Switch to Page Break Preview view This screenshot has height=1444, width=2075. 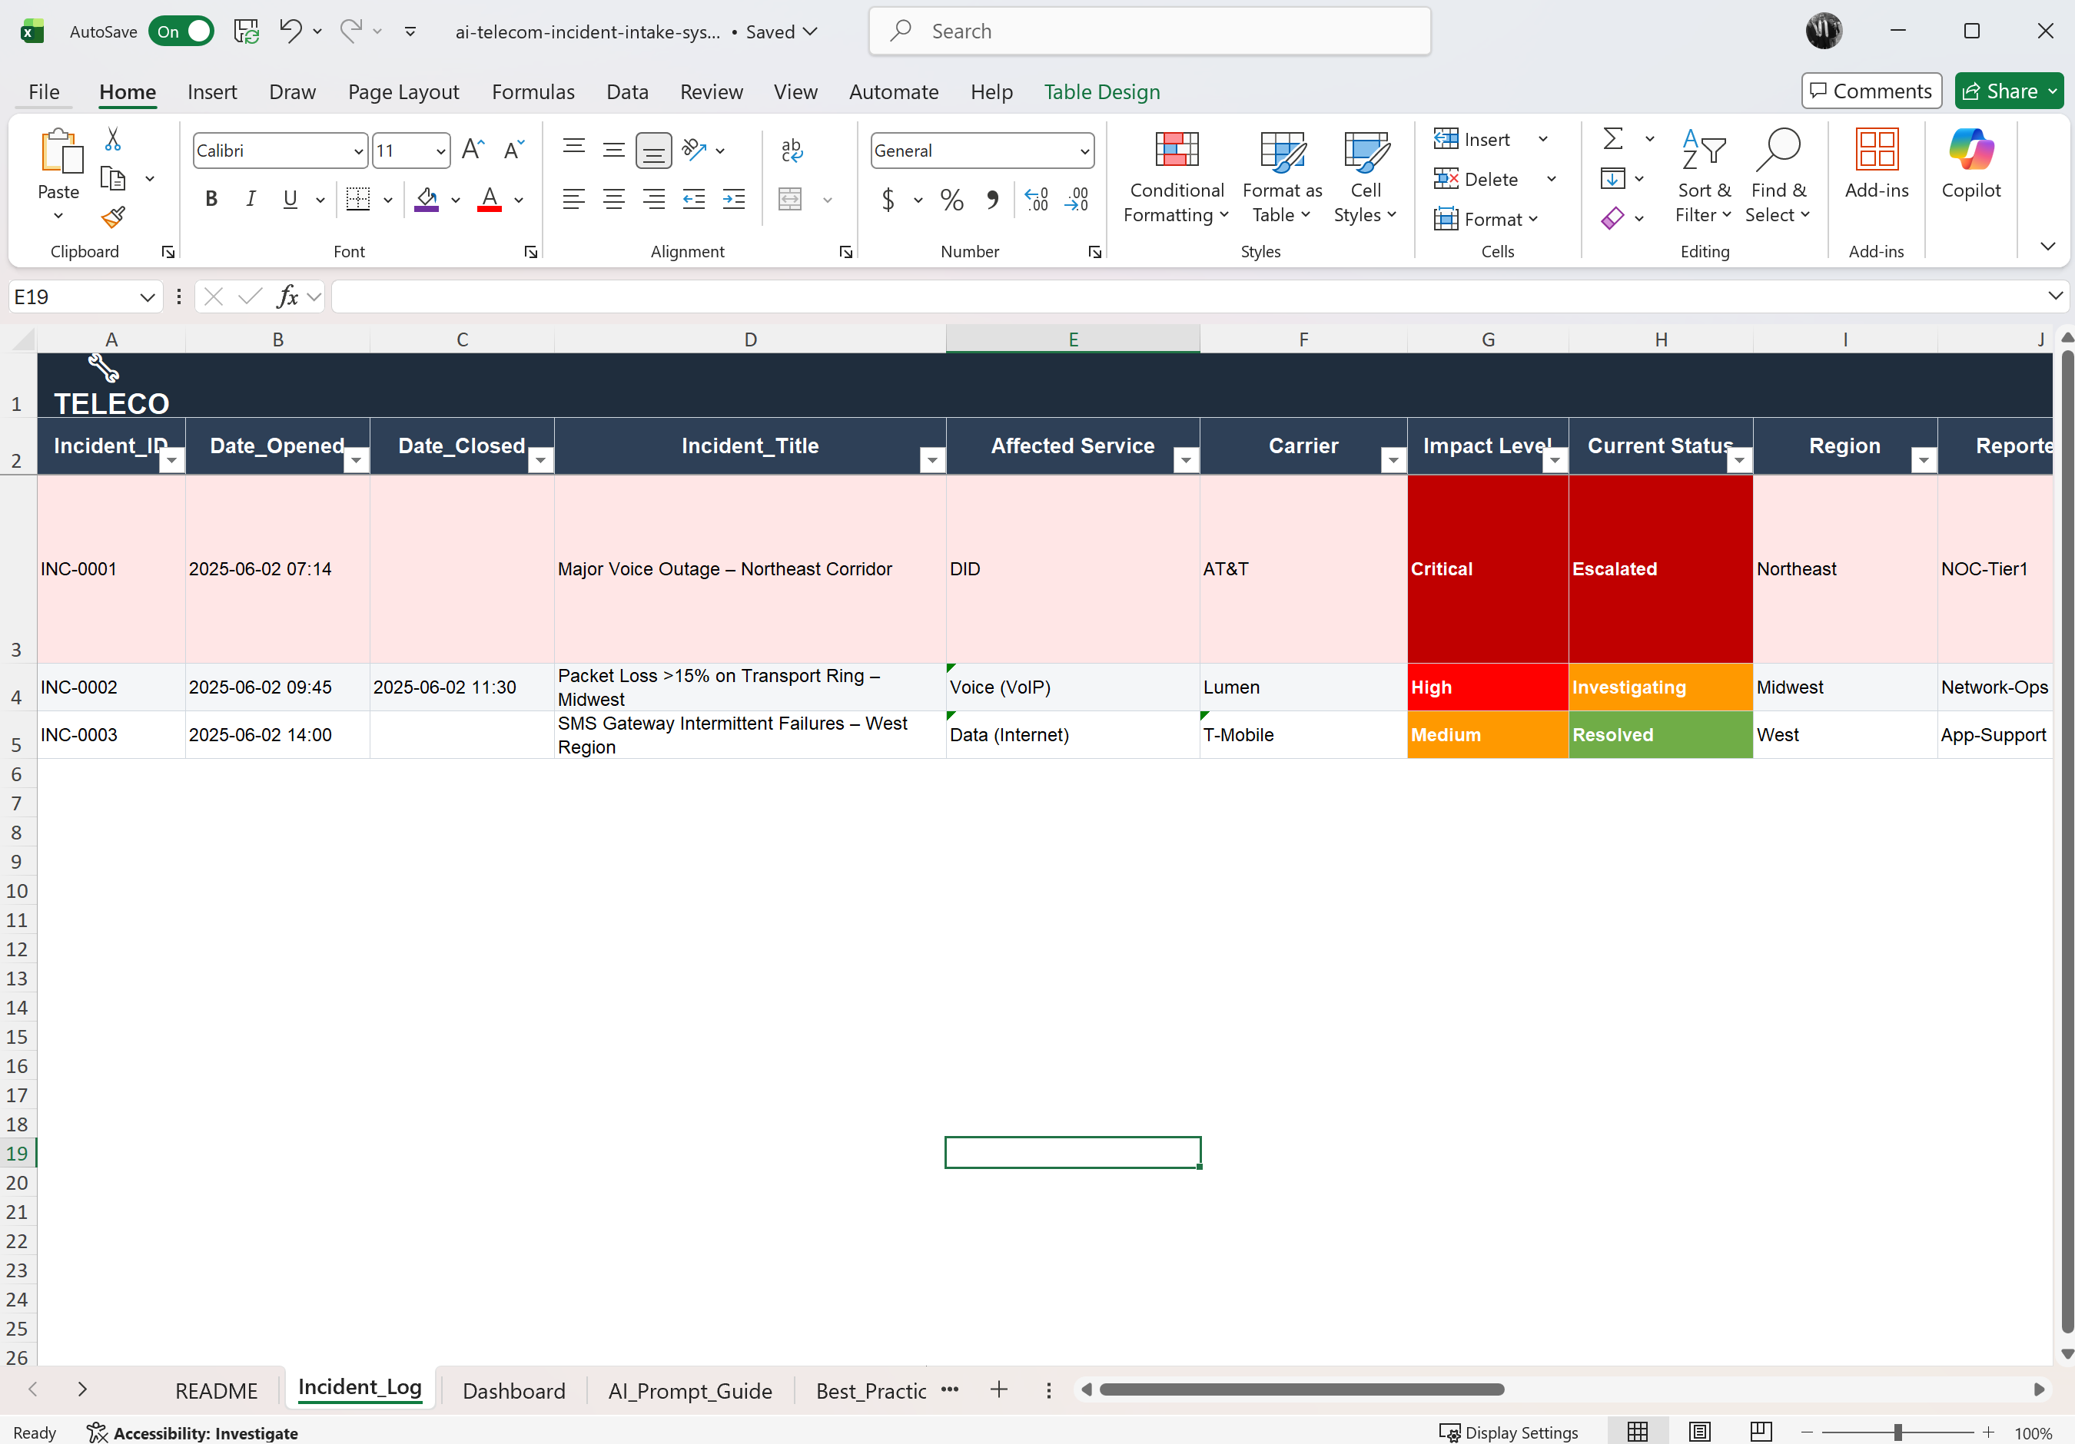(1760, 1432)
